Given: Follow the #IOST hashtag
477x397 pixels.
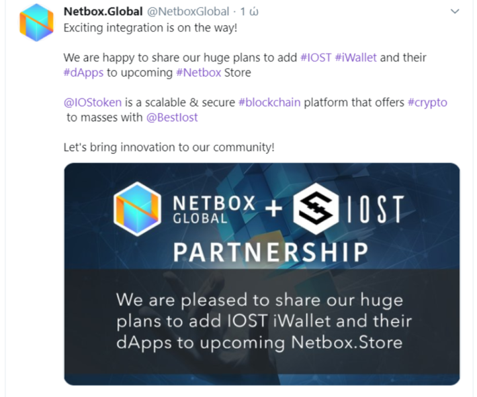Looking at the screenshot, I should click(x=316, y=58).
